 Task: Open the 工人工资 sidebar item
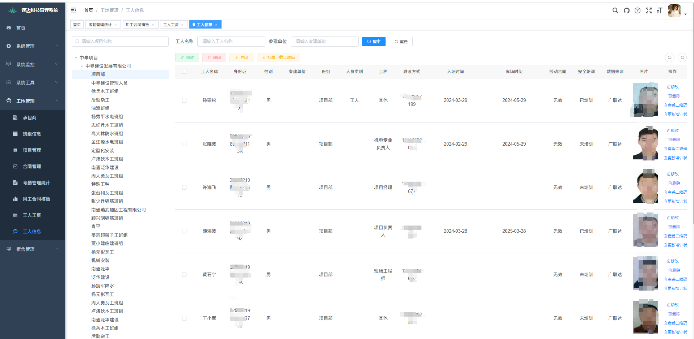[x=33, y=215]
